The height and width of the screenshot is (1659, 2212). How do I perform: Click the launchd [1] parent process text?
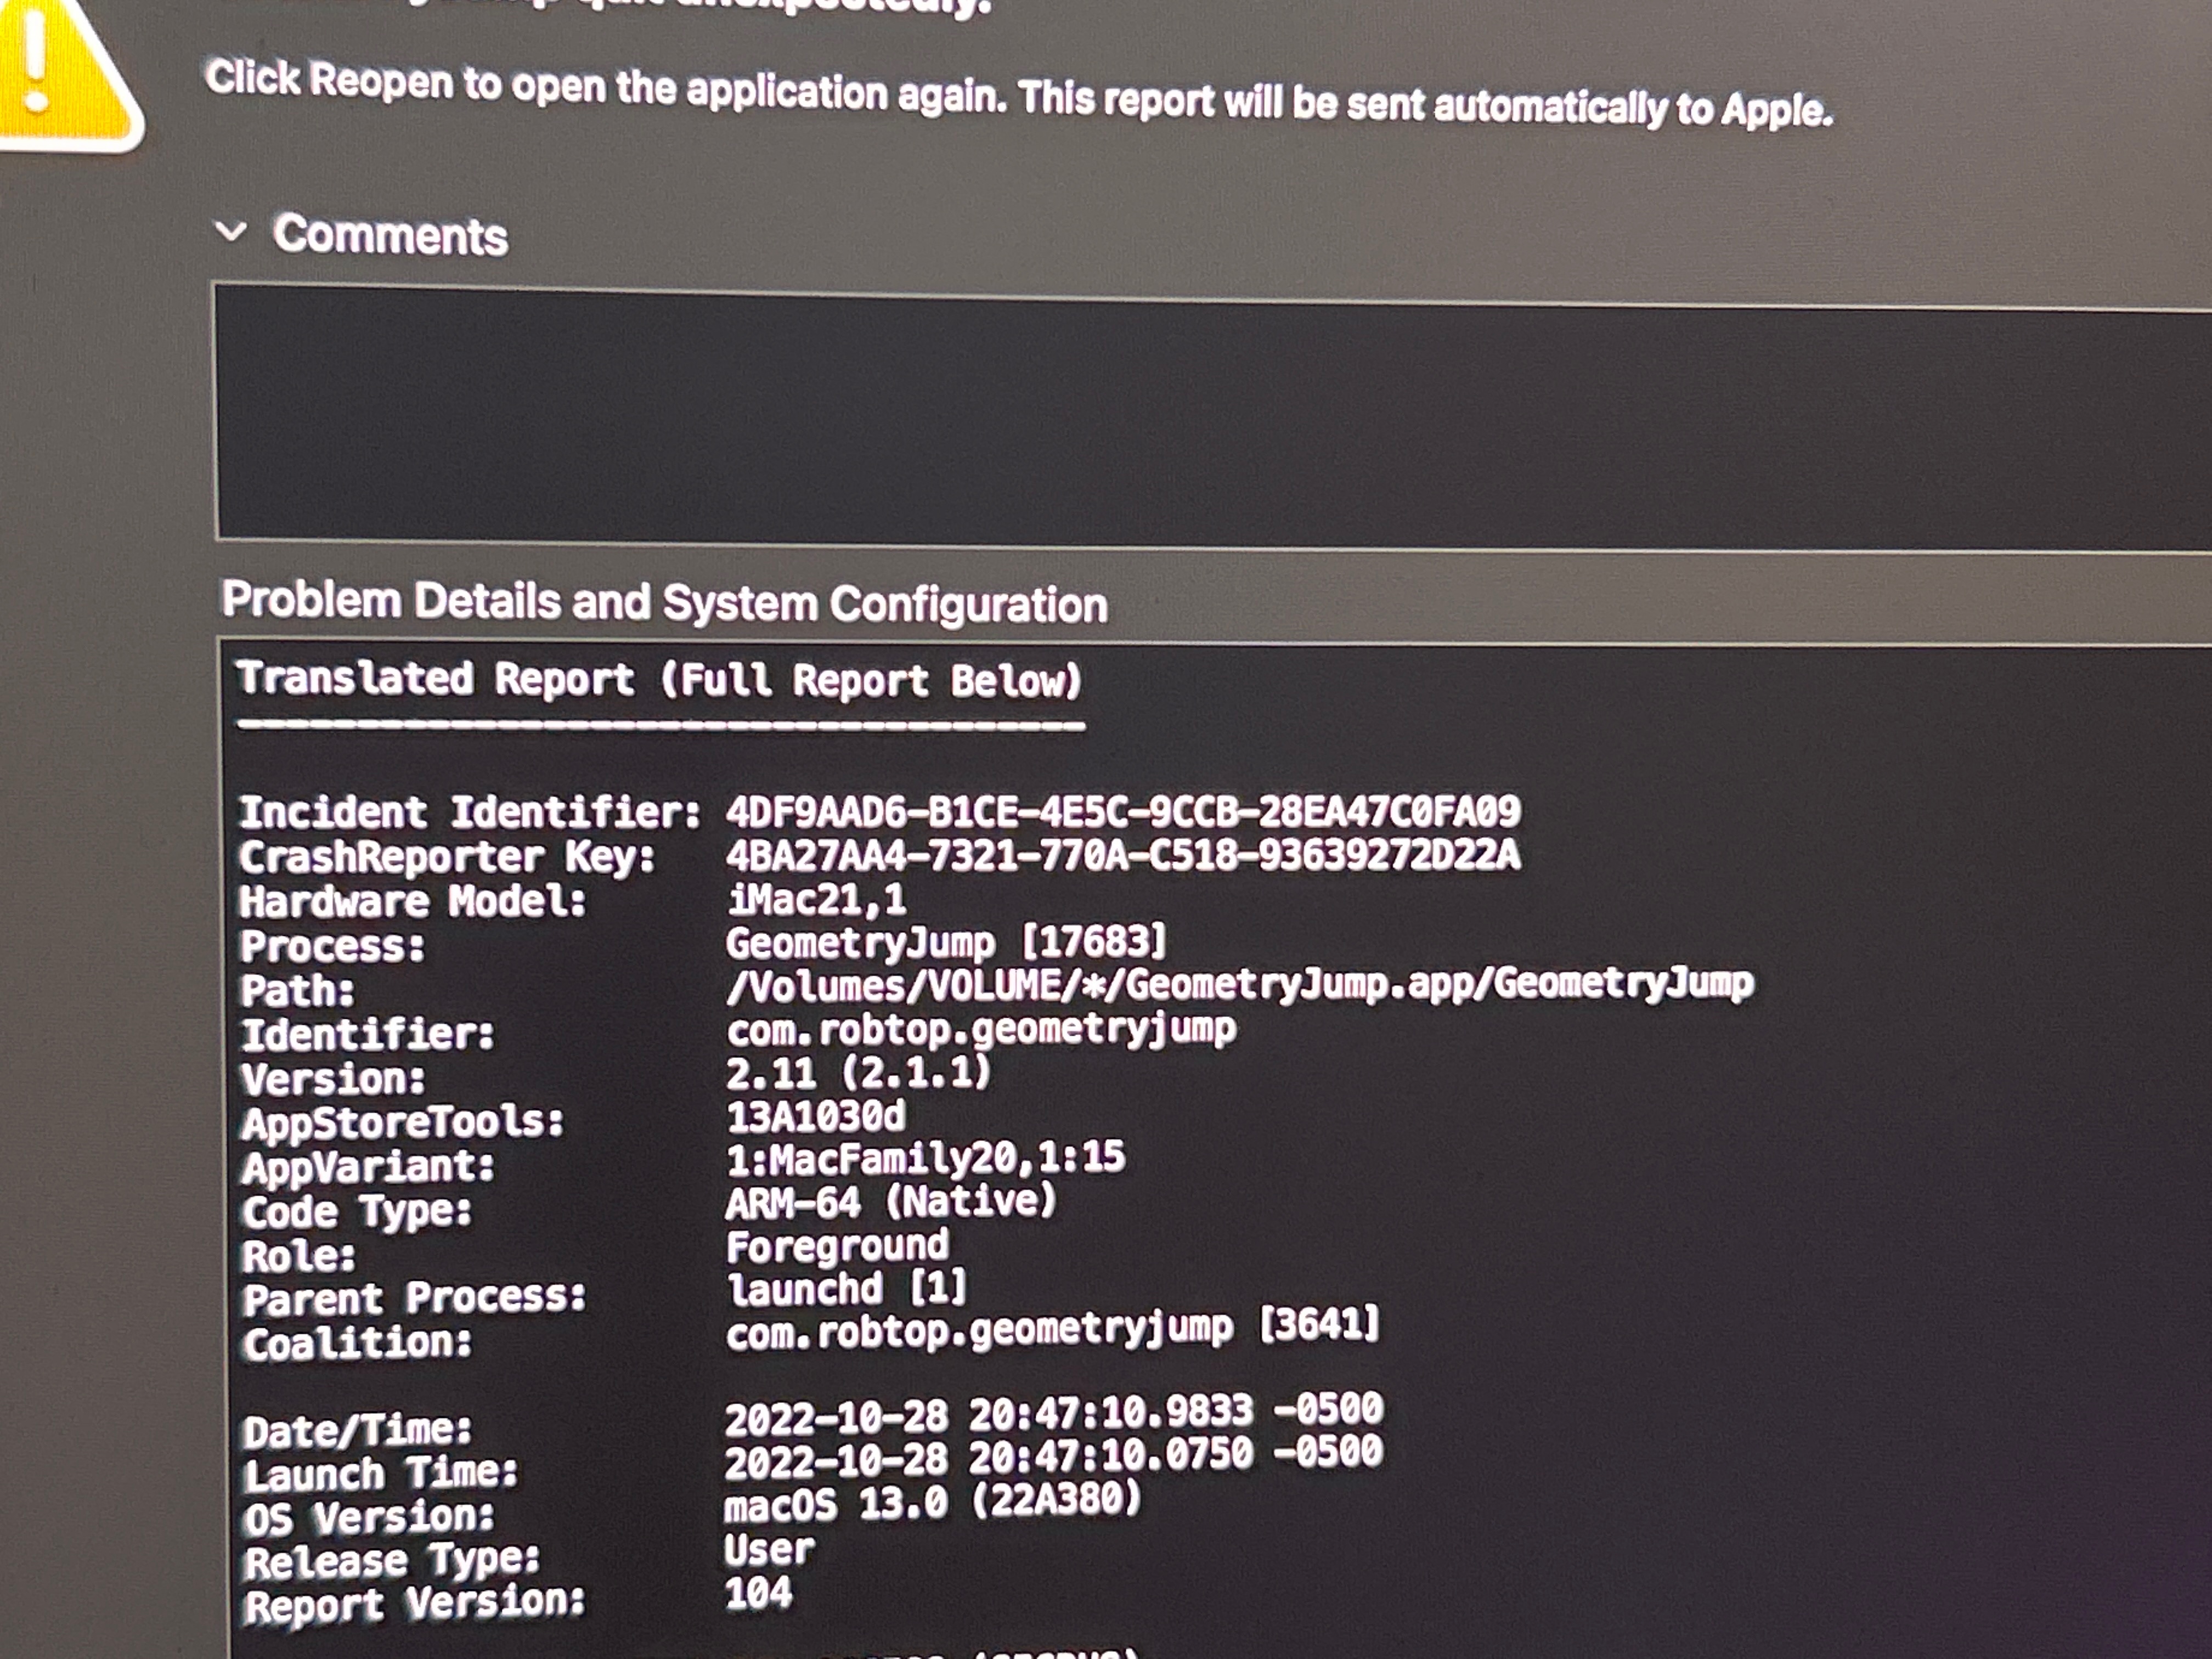point(846,1288)
